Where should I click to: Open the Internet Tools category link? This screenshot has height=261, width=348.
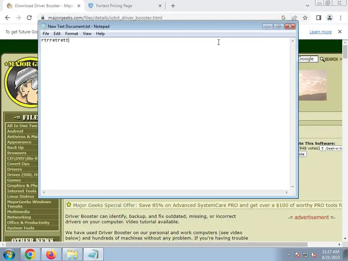tap(21, 191)
